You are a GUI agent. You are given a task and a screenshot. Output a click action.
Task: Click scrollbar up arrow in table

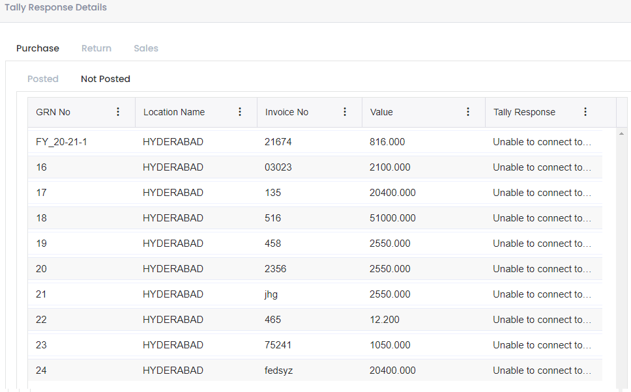(621, 133)
